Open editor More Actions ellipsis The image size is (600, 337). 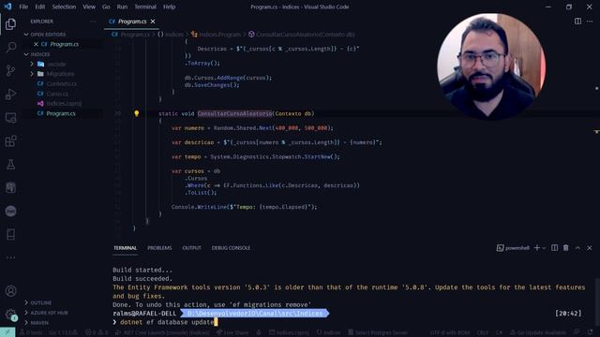point(590,22)
